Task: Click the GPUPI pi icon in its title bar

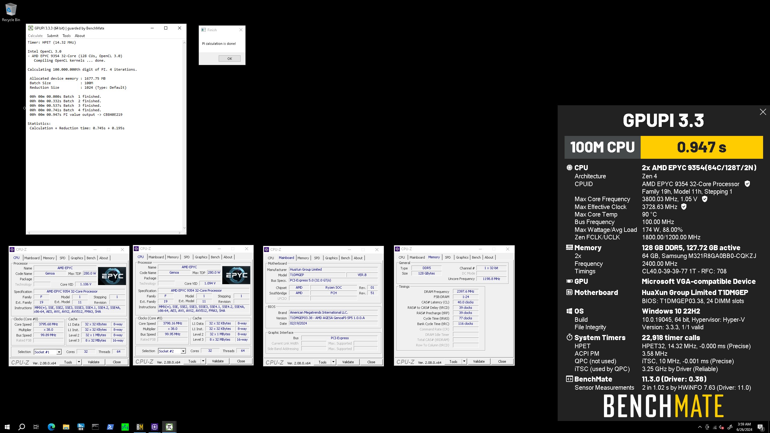Action: point(31,28)
